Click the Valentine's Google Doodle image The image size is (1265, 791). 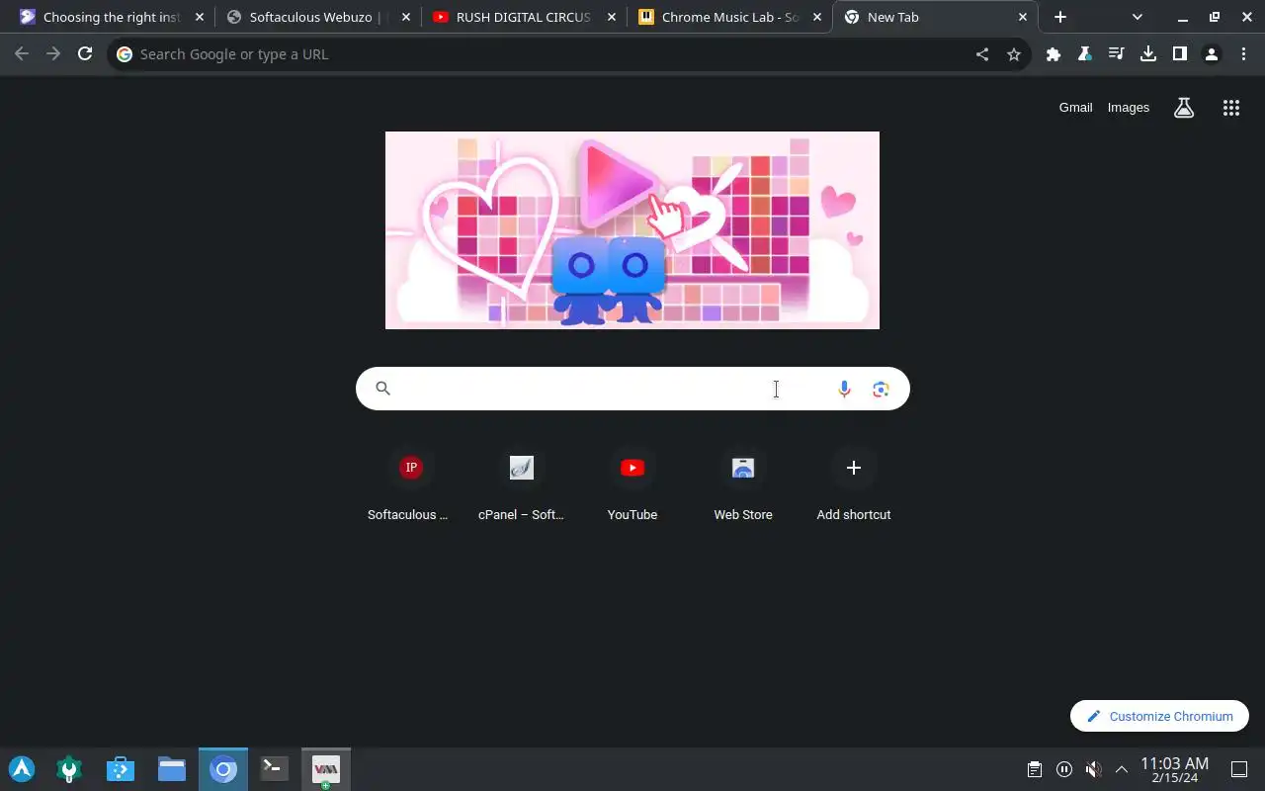click(632, 230)
